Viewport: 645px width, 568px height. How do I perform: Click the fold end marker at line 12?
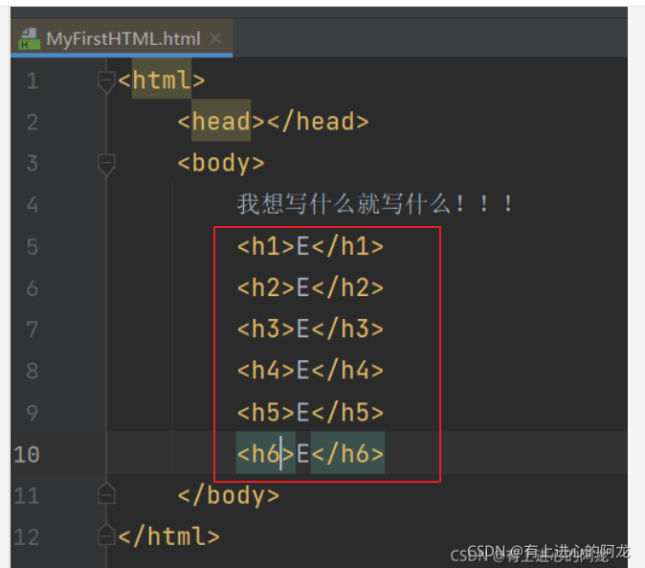(106, 534)
